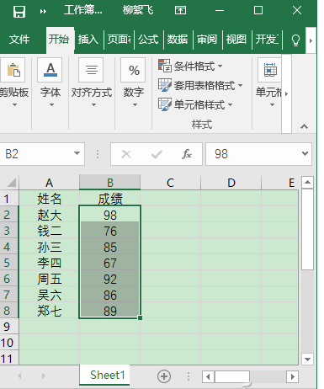Confirm entry with the checkmark icon
The image size is (324, 389).
tap(157, 154)
